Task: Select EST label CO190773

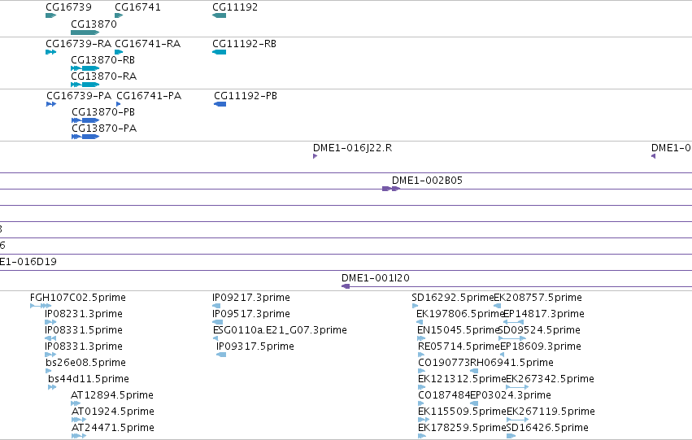Action: pos(444,363)
